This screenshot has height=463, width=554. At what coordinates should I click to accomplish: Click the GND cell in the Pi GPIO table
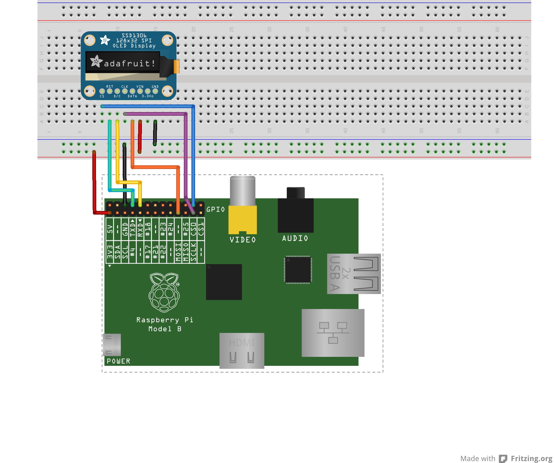tap(125, 229)
